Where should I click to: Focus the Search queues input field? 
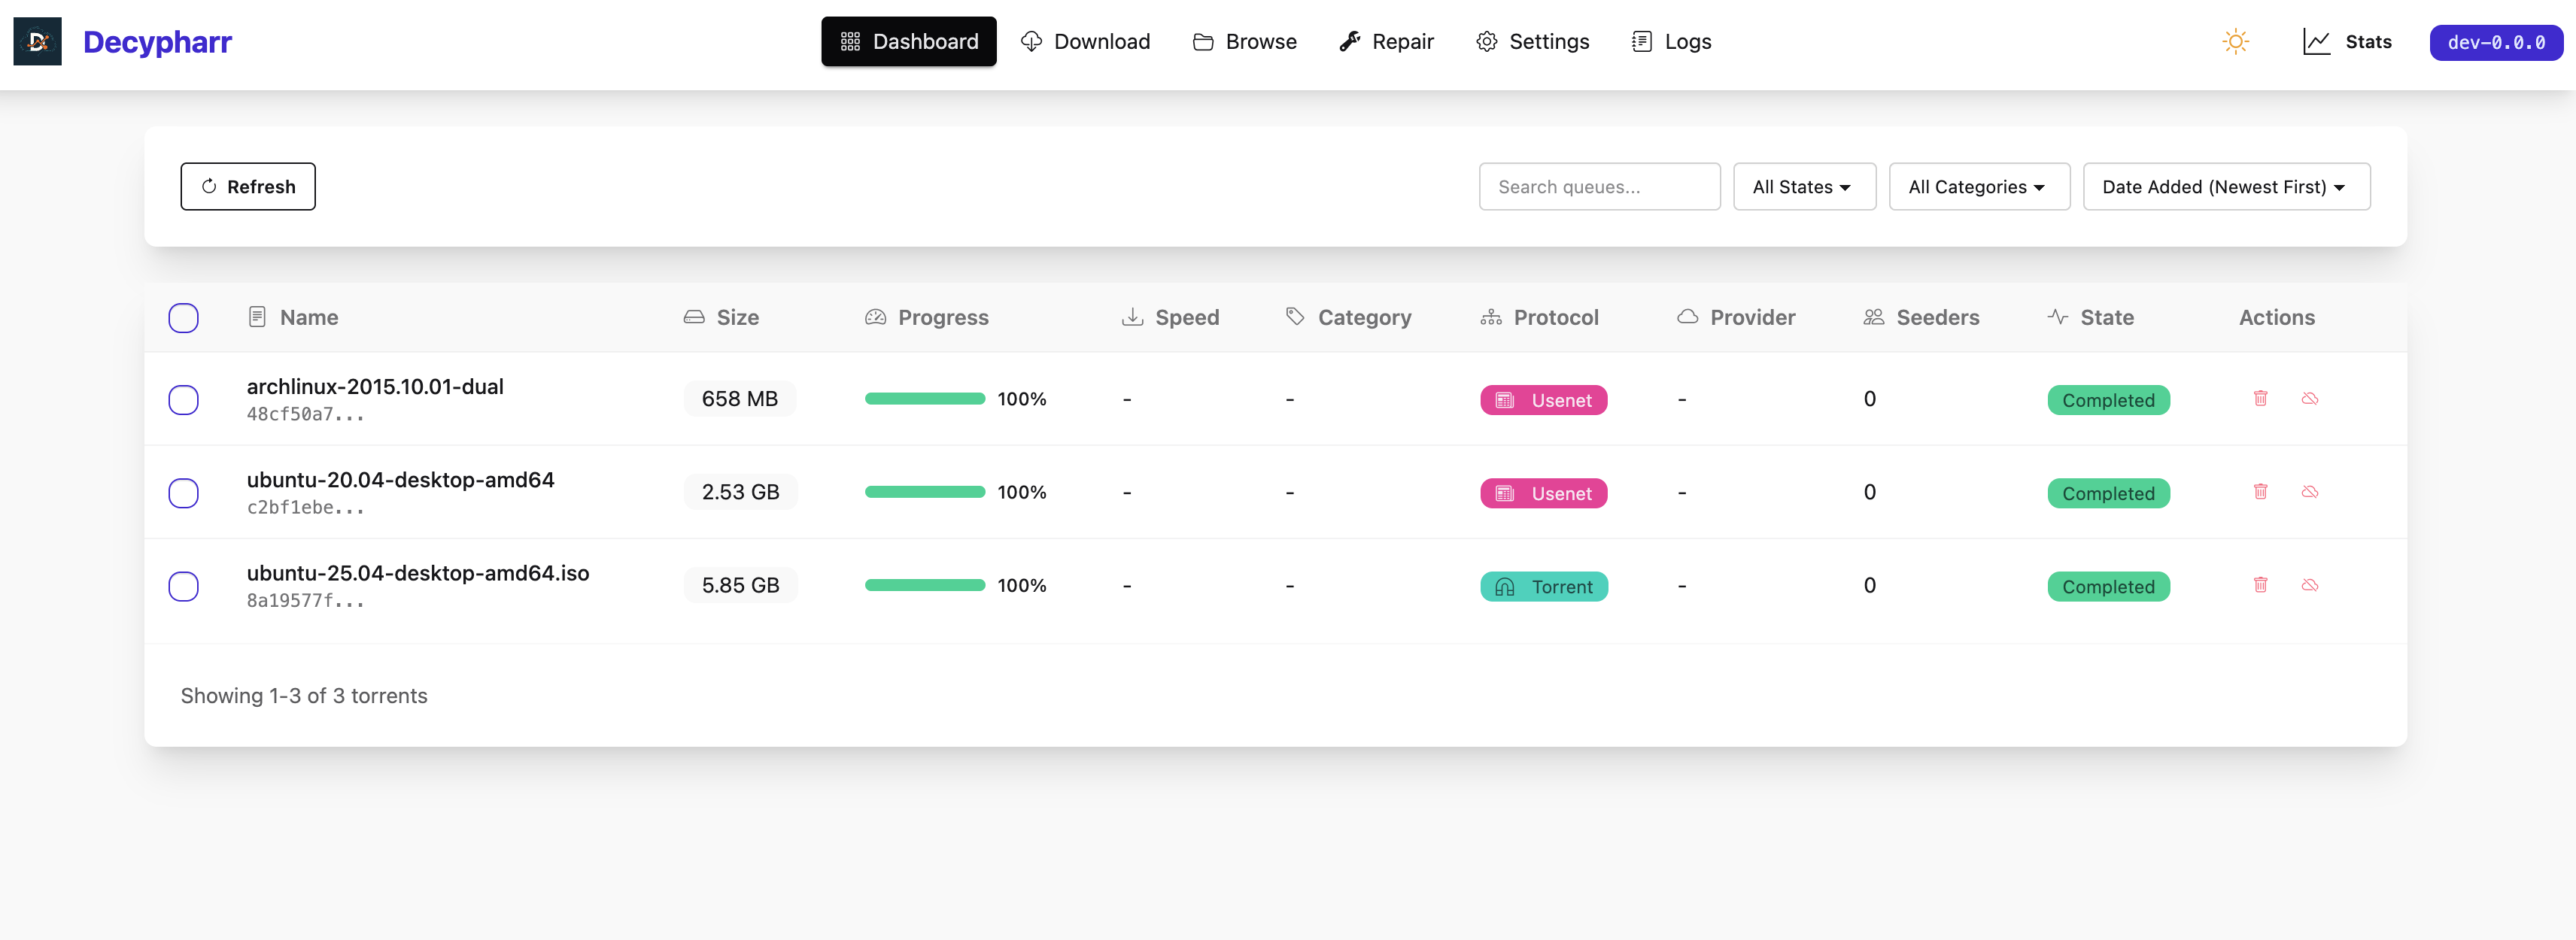[x=1599, y=187]
